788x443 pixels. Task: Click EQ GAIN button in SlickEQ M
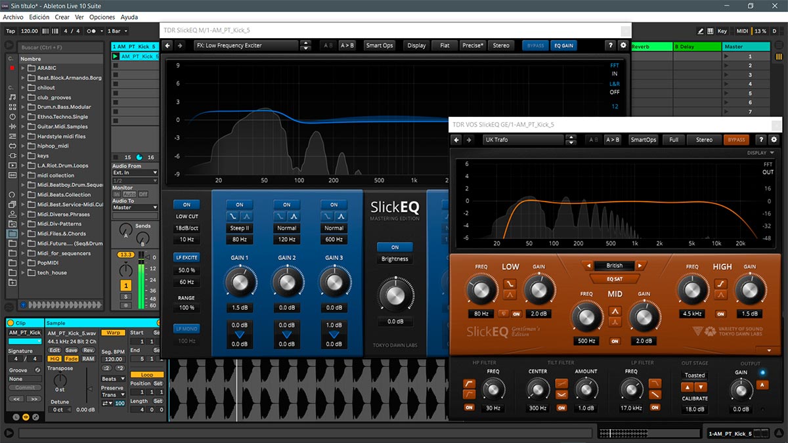tap(563, 45)
